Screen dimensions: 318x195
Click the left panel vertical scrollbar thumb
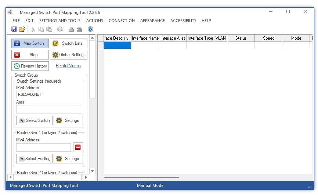point(92,69)
